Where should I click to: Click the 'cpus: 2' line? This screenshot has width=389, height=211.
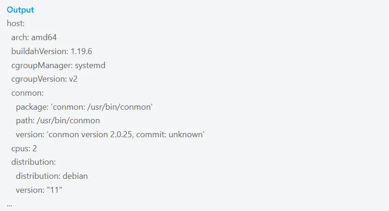24,148
